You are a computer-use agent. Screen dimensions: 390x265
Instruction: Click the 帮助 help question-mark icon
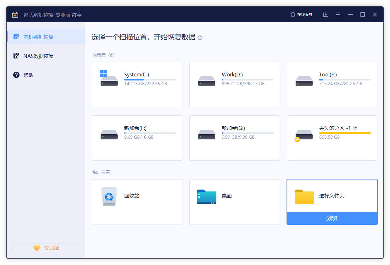(16, 75)
